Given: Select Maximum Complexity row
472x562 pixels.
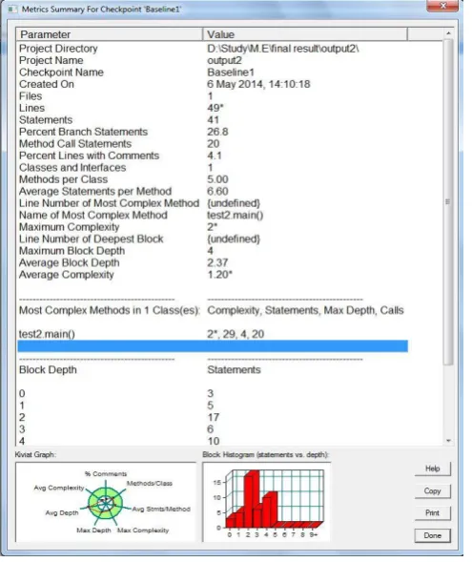Looking at the screenshot, I should click(x=213, y=227).
